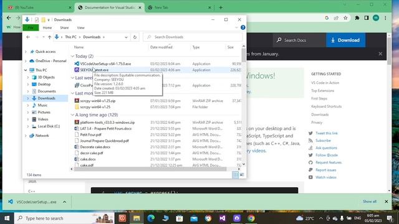Click the blue Download button
This screenshot has height=224, width=399.
pos(346,40)
